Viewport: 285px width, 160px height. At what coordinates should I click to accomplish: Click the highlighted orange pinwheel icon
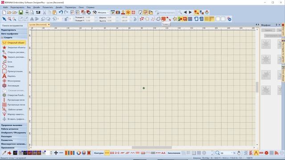[128, 12]
